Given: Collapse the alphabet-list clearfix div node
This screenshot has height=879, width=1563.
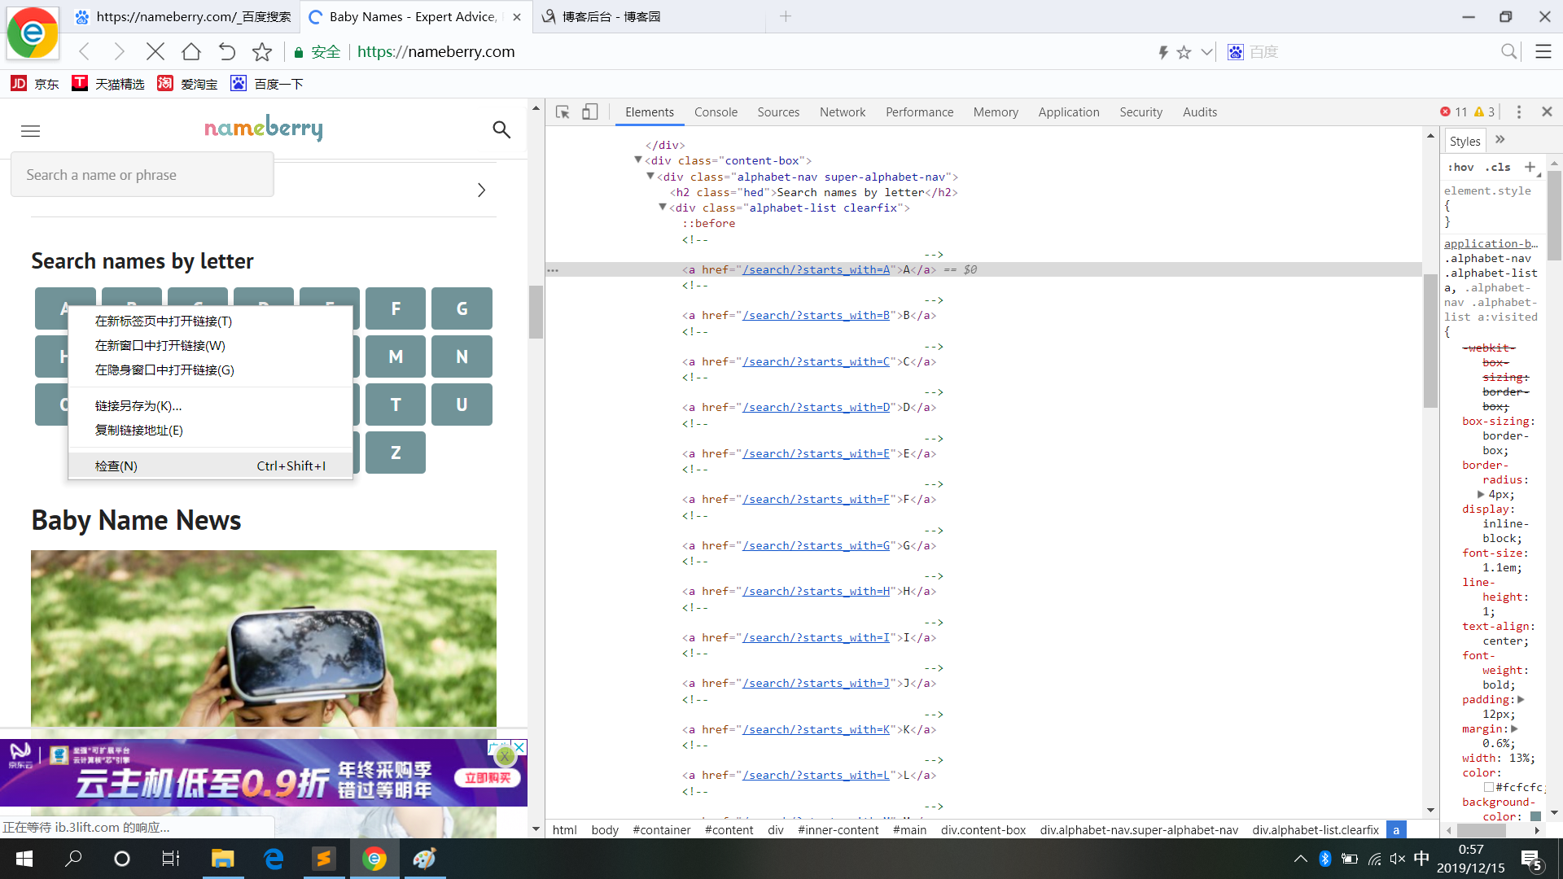Looking at the screenshot, I should [663, 207].
